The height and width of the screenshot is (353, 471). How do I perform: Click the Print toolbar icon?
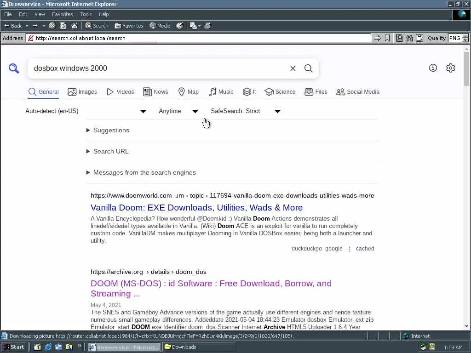tap(207, 26)
